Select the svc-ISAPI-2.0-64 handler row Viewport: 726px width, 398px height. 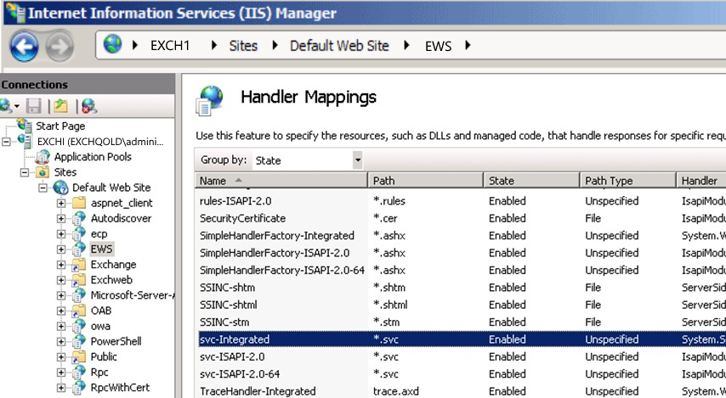[462, 374]
